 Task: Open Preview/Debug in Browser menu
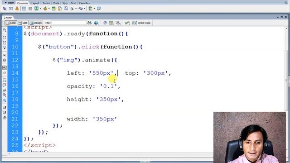pos(96,23)
